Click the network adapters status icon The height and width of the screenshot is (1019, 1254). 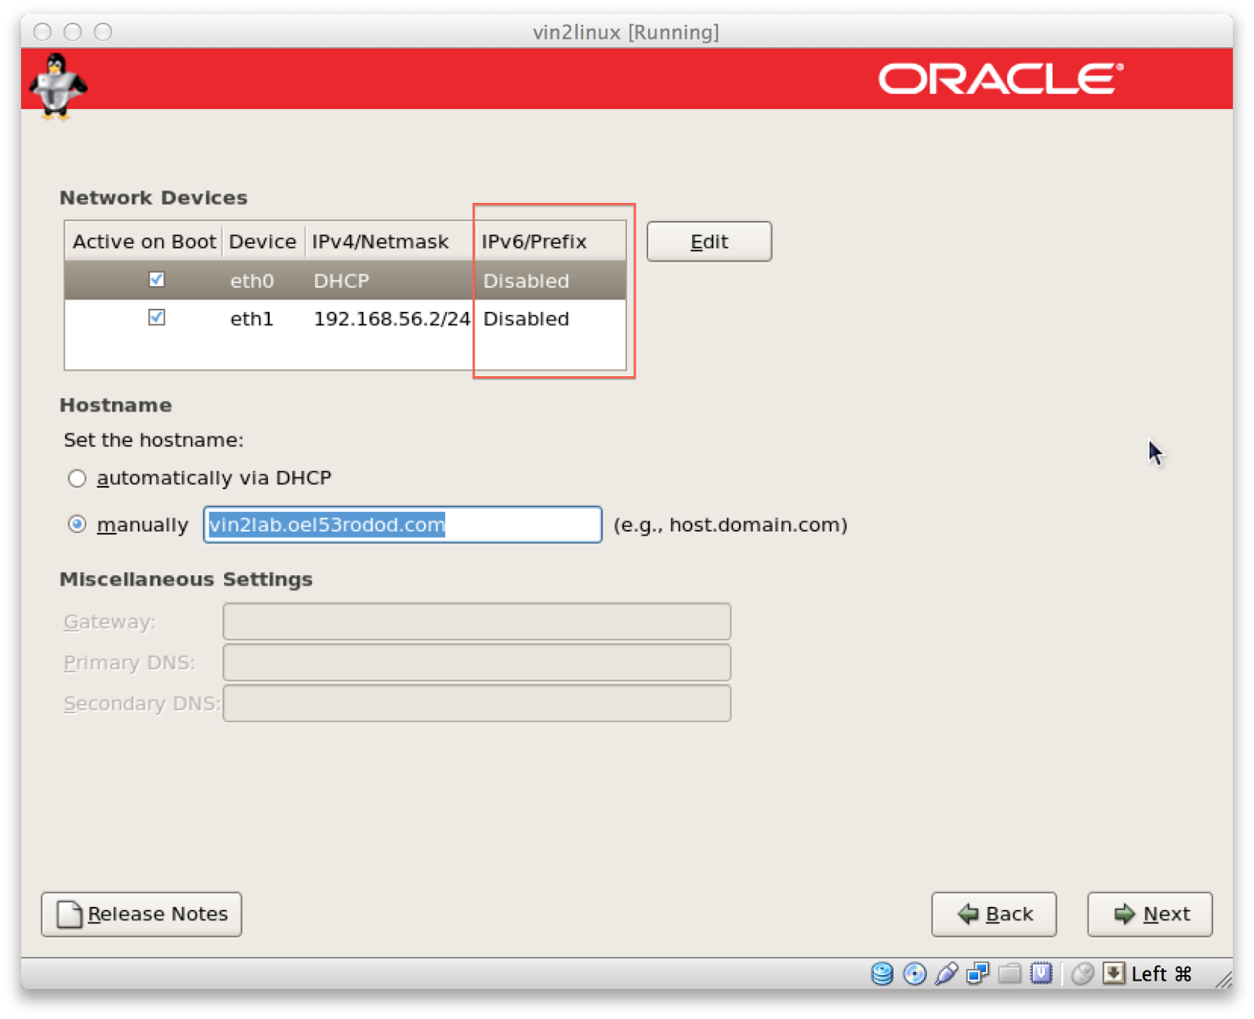click(x=978, y=974)
